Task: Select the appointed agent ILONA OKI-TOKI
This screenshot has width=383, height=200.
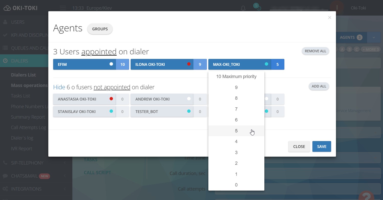Action: click(162, 64)
